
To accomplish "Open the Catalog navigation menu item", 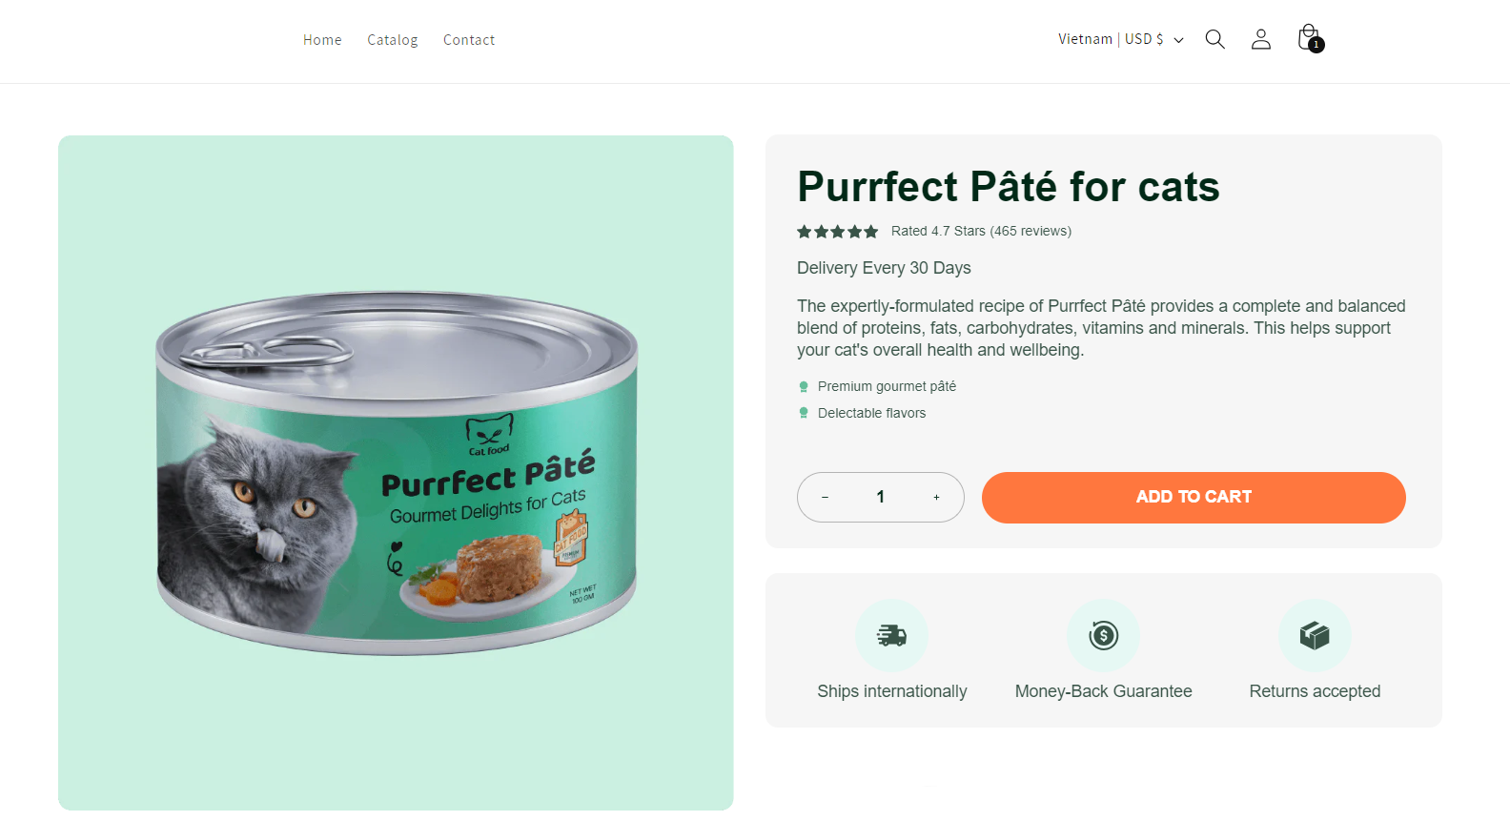I will point(392,39).
